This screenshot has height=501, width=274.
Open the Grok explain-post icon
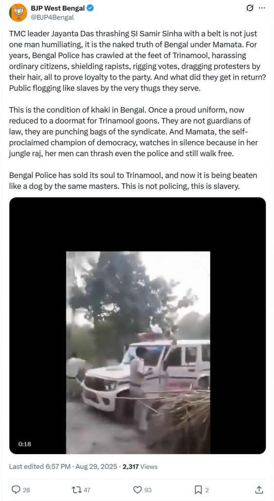[250, 8]
